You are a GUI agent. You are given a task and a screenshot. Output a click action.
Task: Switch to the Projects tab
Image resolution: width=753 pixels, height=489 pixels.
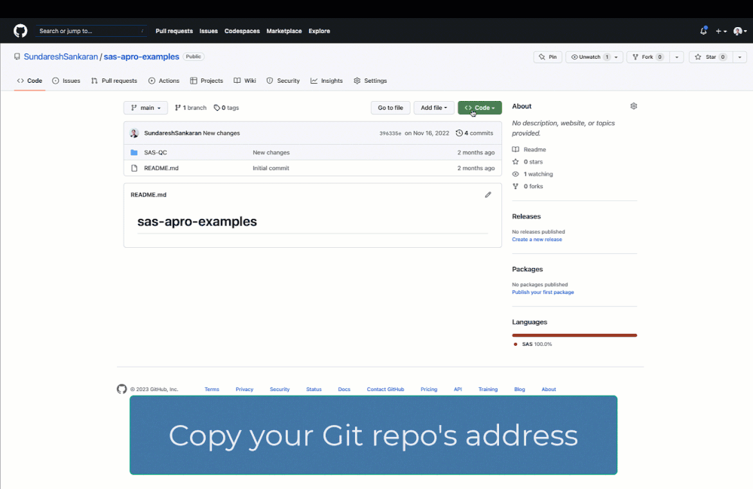(x=207, y=81)
